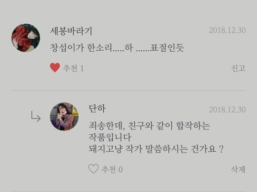This screenshot has height=192, width=257.
Task: Unlike 세봉바라기's comment via red heart
Action: click(x=55, y=68)
